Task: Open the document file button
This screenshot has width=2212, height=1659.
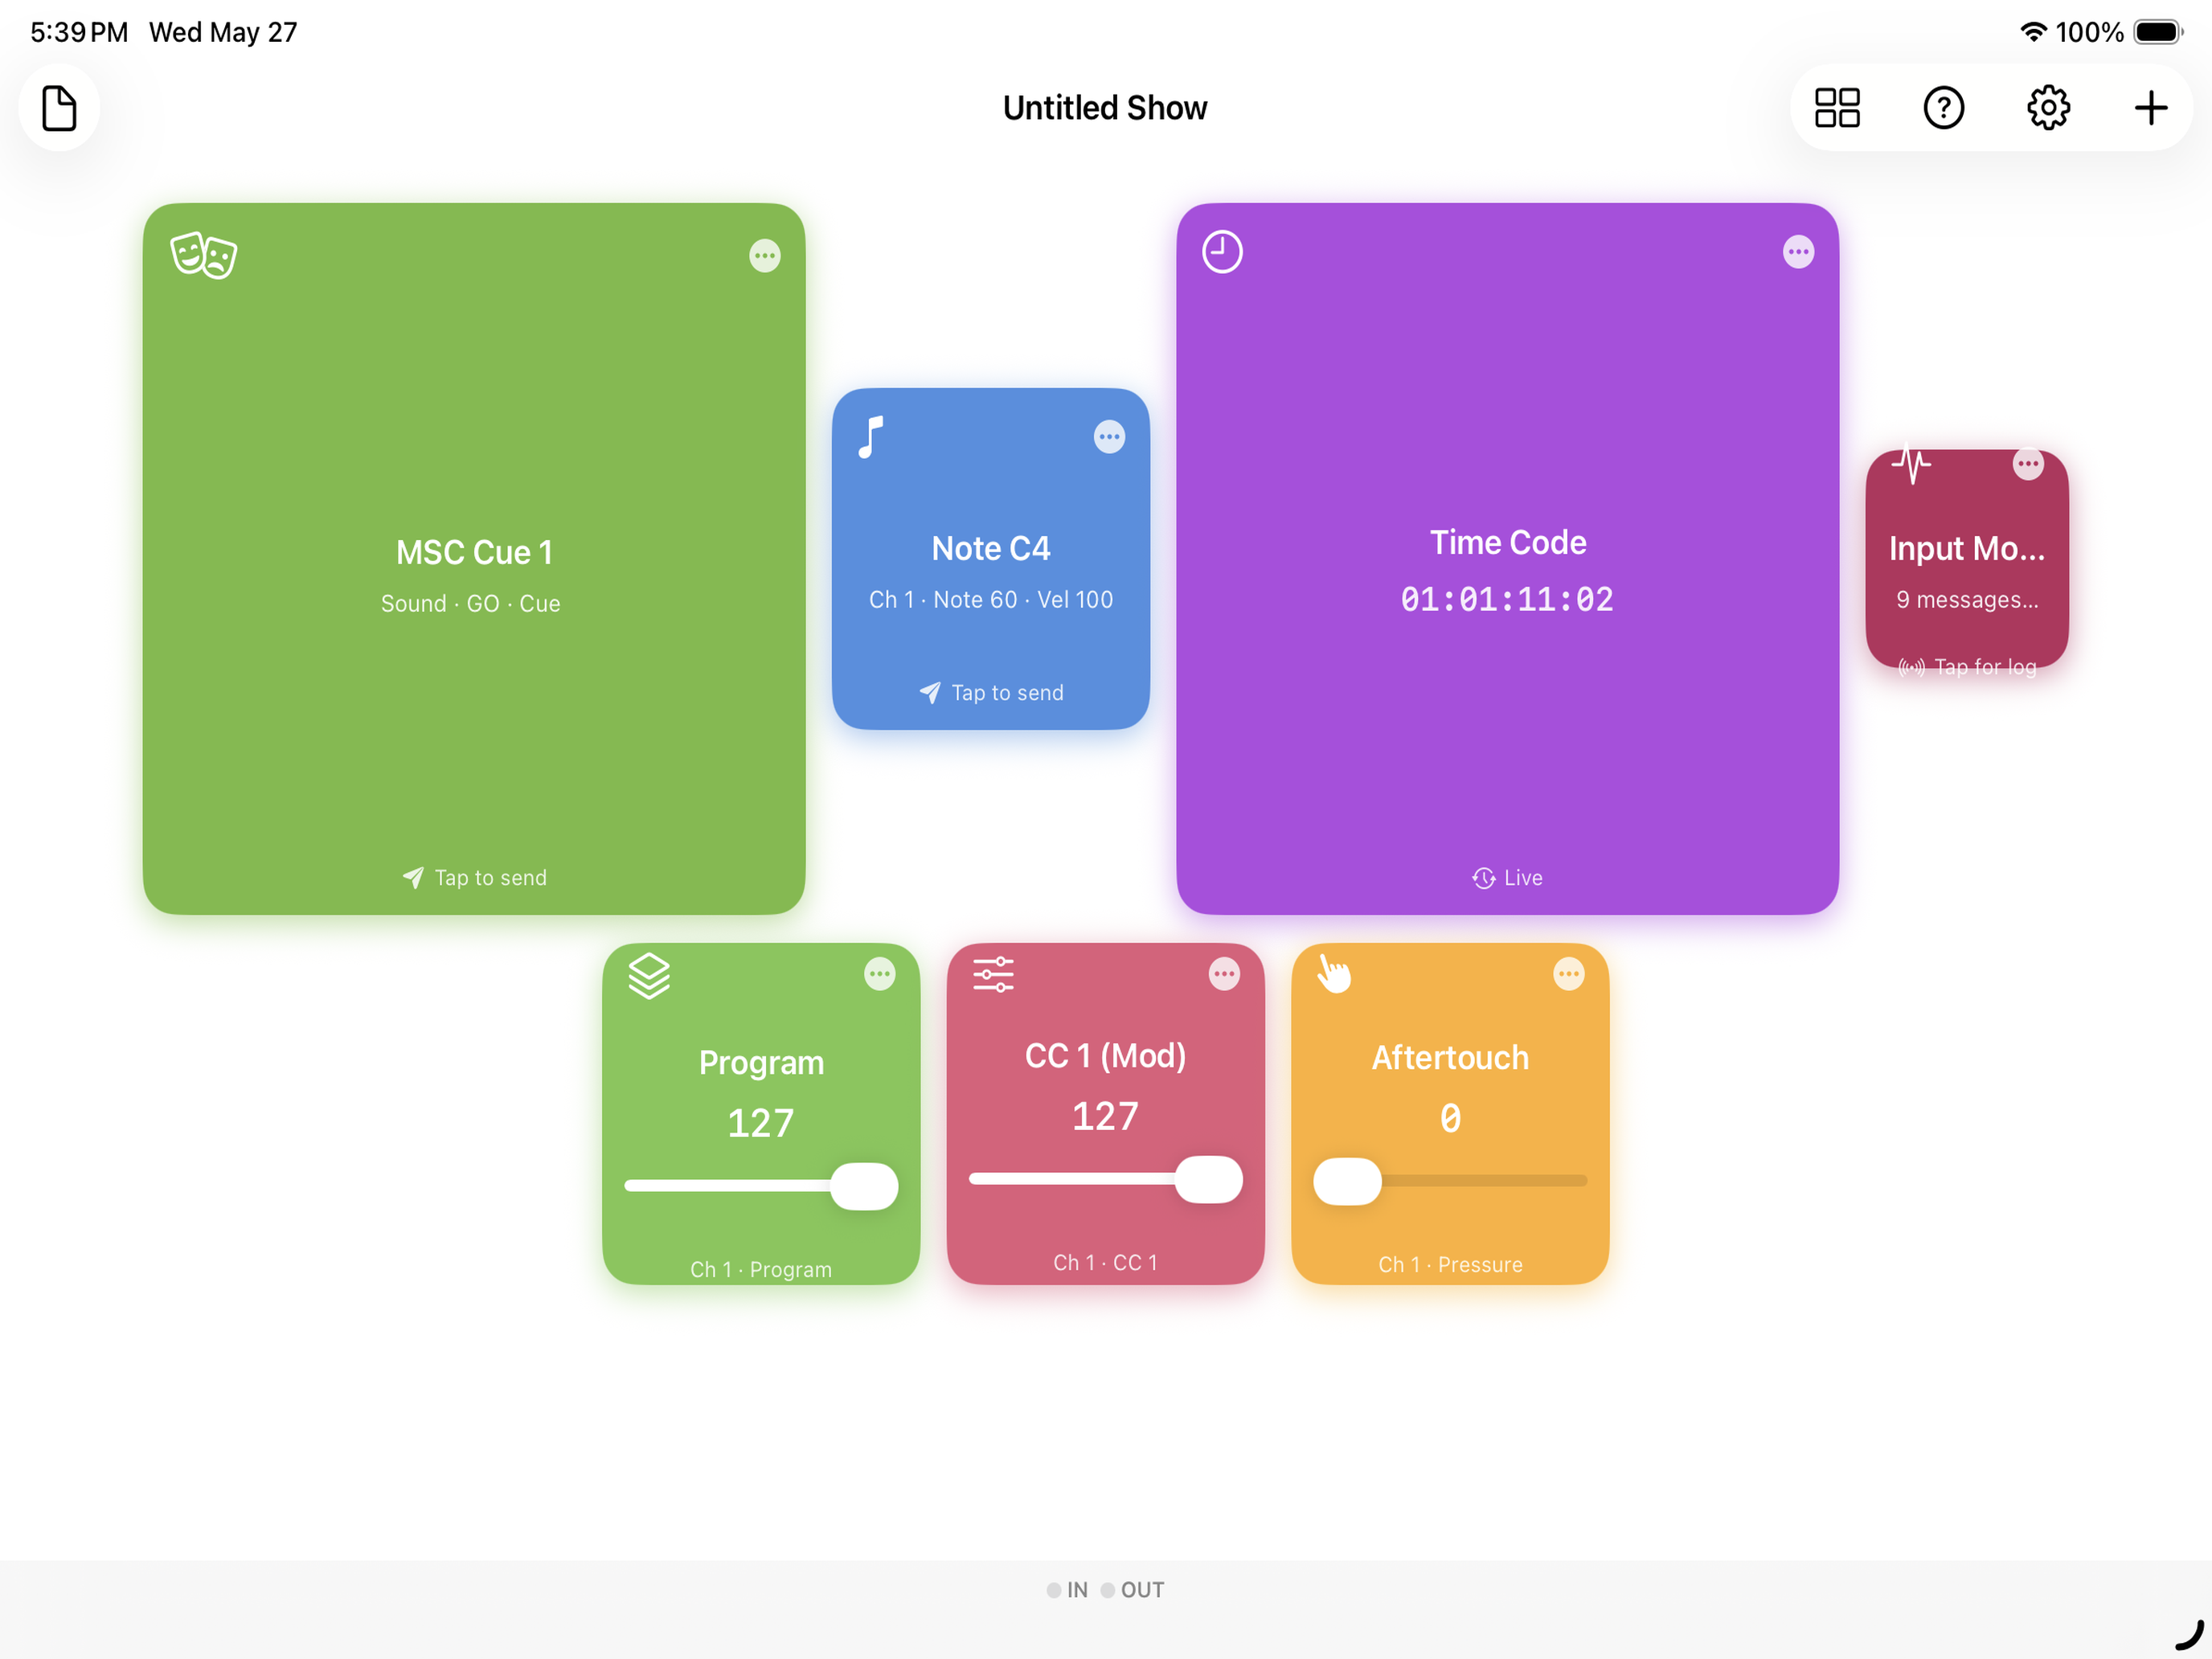Action: pos(59,108)
